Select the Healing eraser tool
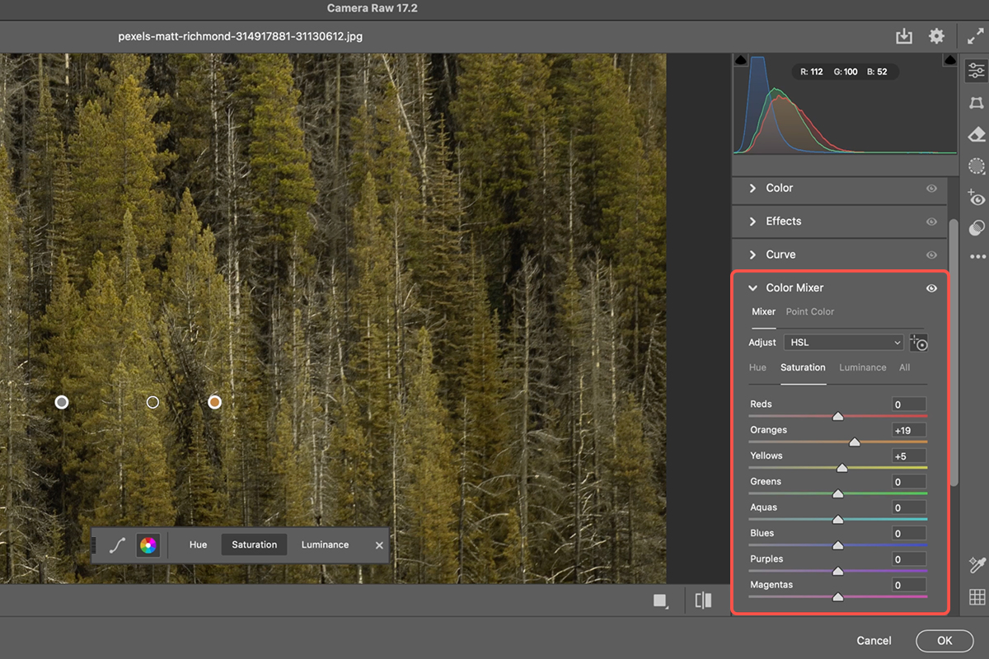Image resolution: width=989 pixels, height=659 pixels. tap(977, 134)
